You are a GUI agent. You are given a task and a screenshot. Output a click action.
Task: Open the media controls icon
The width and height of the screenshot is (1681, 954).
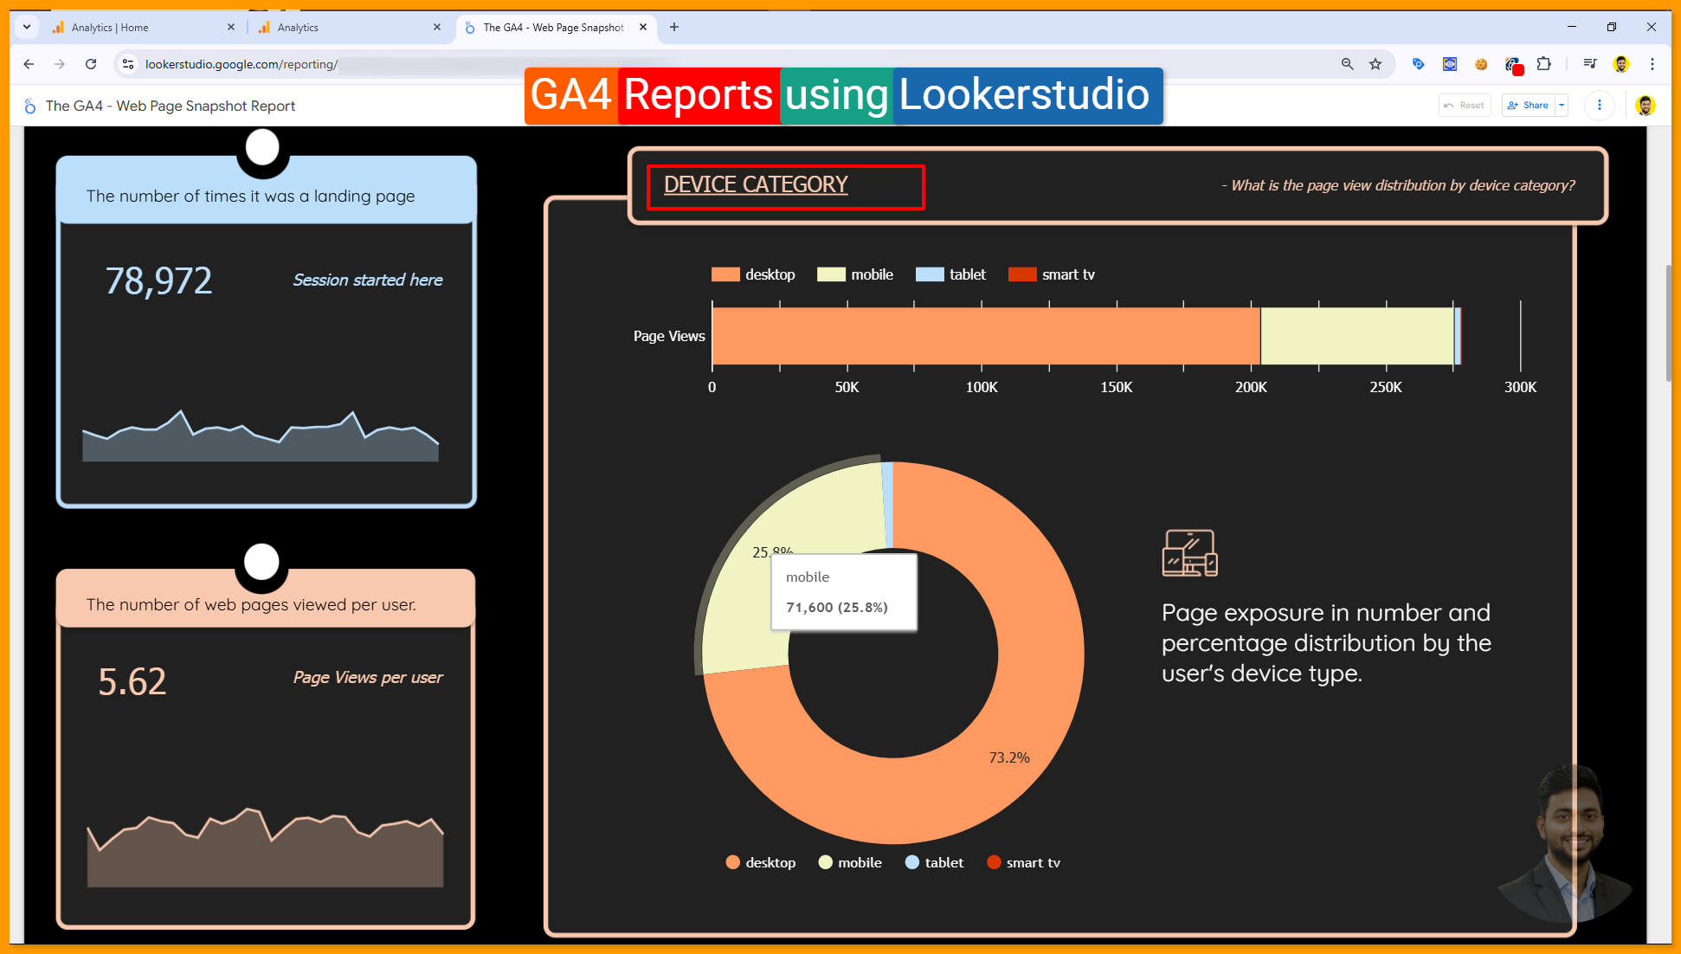click(1589, 64)
